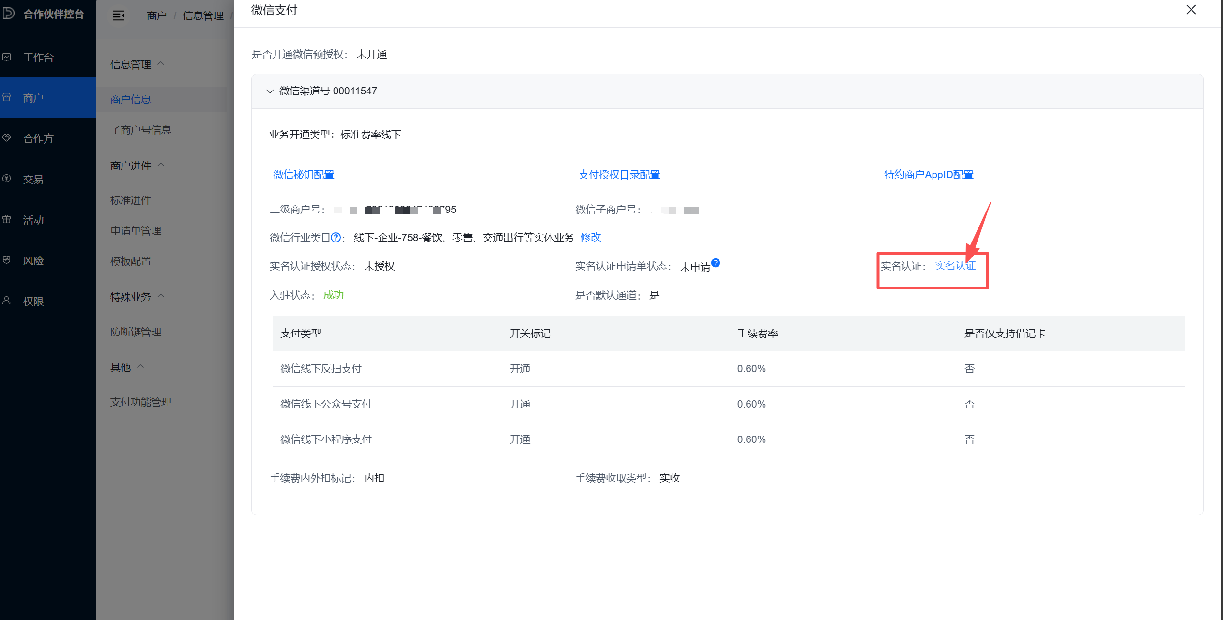1223x620 pixels.
Task: Click the 未授权 authorization status value
Action: coord(380,266)
